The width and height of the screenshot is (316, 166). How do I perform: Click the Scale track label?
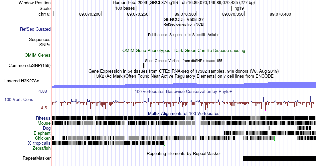45,8
